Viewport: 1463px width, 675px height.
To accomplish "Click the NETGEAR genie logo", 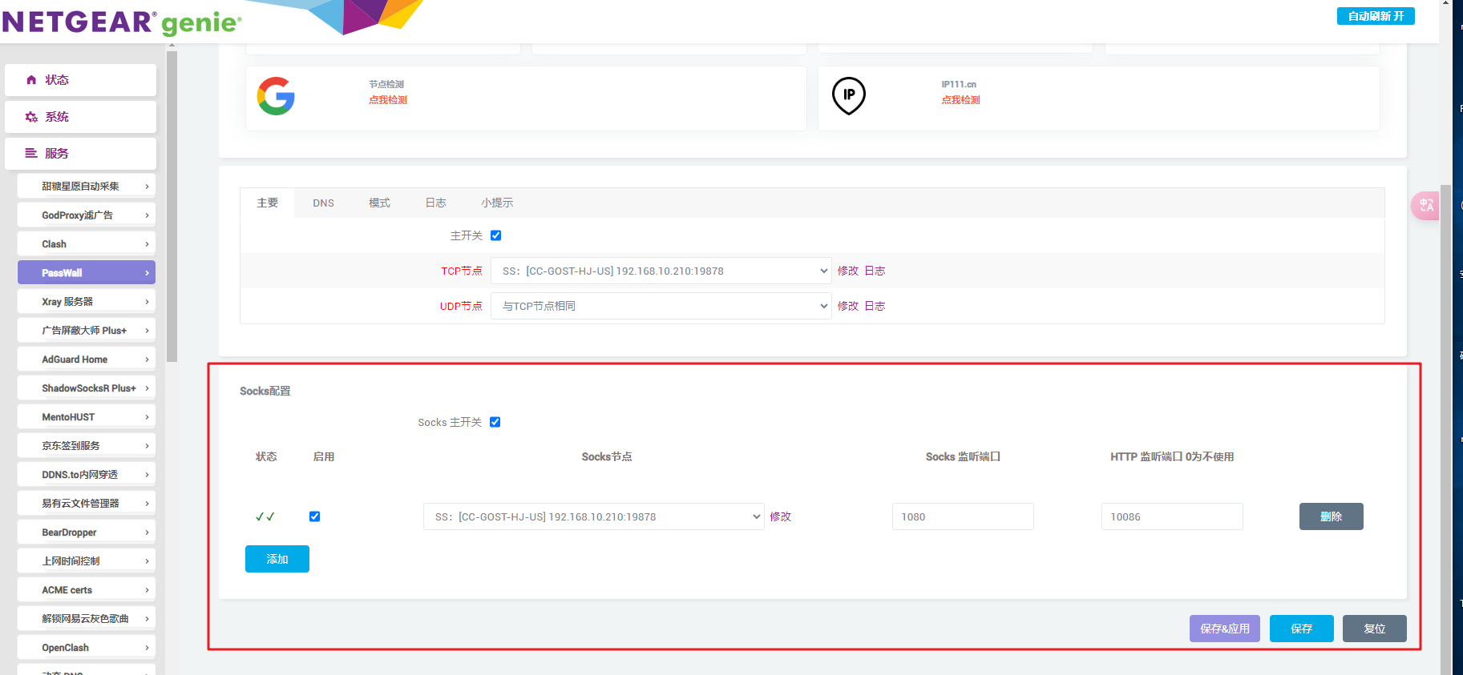I will tap(122, 22).
